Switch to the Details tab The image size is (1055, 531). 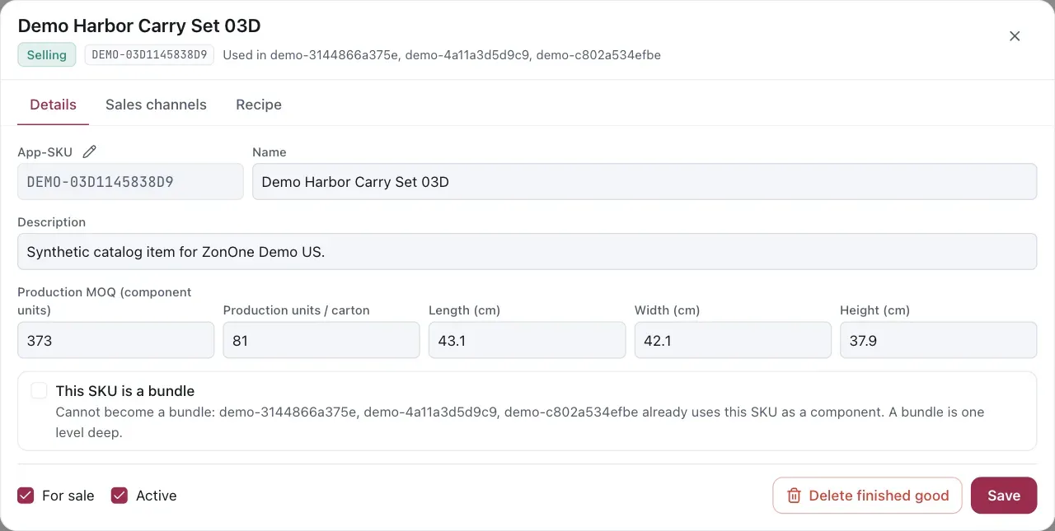click(53, 105)
